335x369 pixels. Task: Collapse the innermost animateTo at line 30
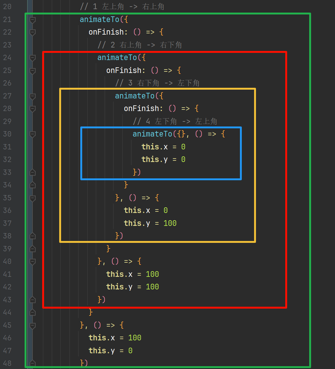32,134
